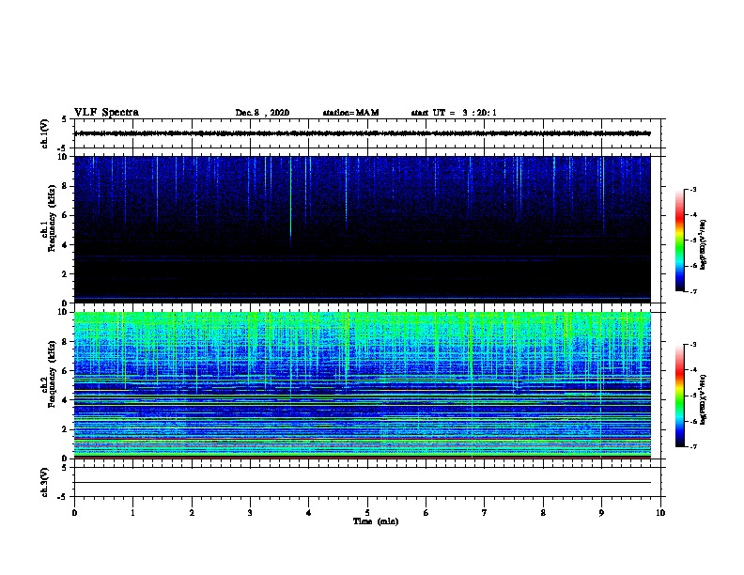This screenshot has width=744, height=575.
Task: Click the "station=MAM" header label
Action: coord(350,113)
